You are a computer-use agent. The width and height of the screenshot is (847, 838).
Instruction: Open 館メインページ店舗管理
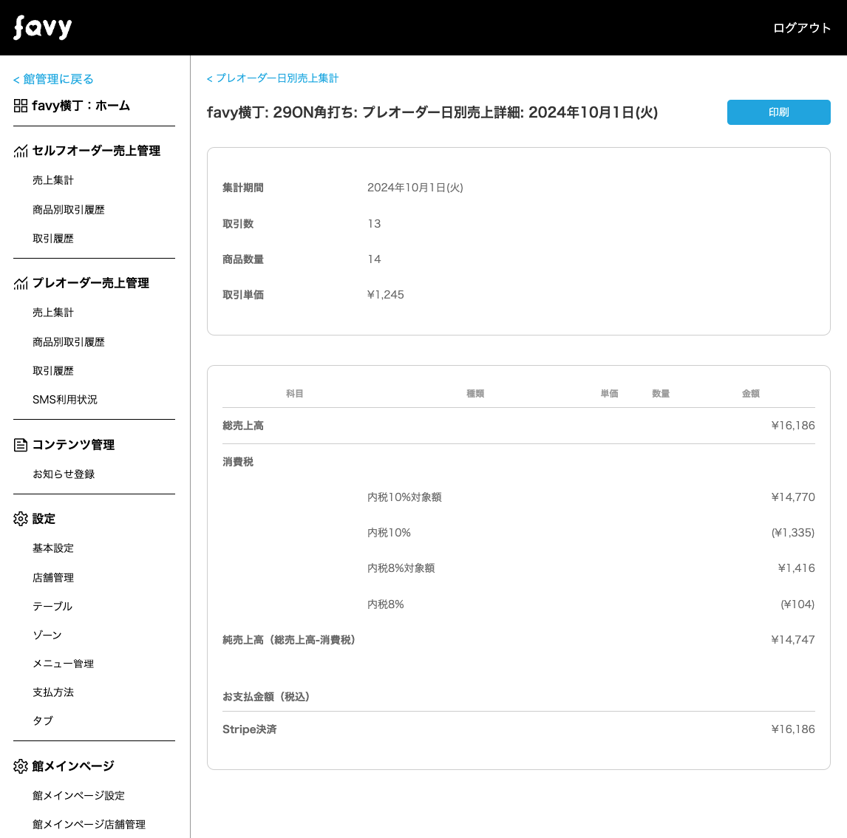pos(89,825)
